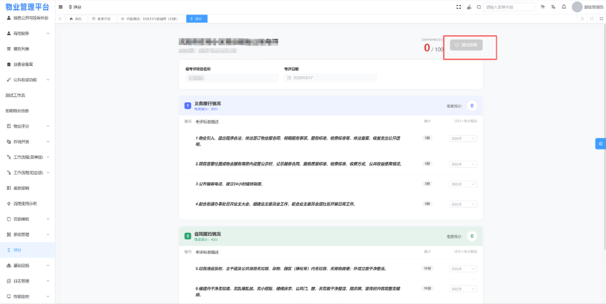Click the tab grid options icon
Screen dimensions: 606x304
pos(600,19)
